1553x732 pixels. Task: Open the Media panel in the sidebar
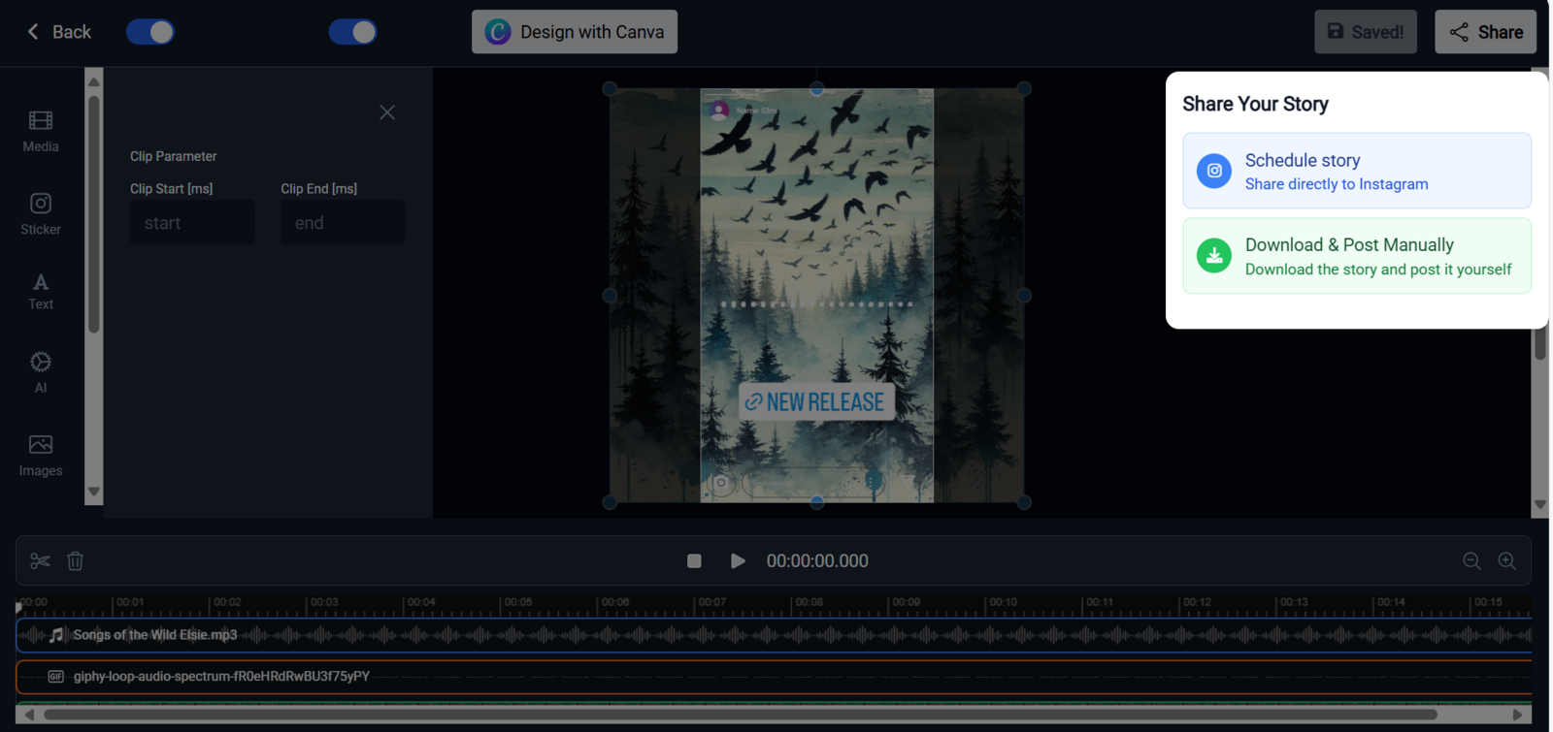click(x=41, y=131)
